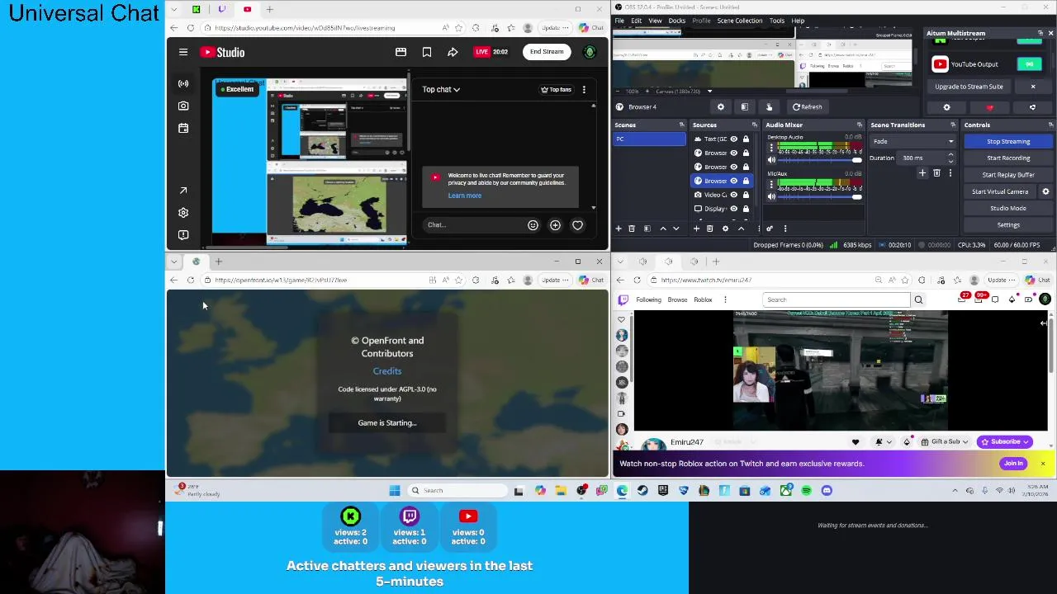Click the OBS Browser 4 interact hand icon
The width and height of the screenshot is (1057, 594).
[x=769, y=106]
